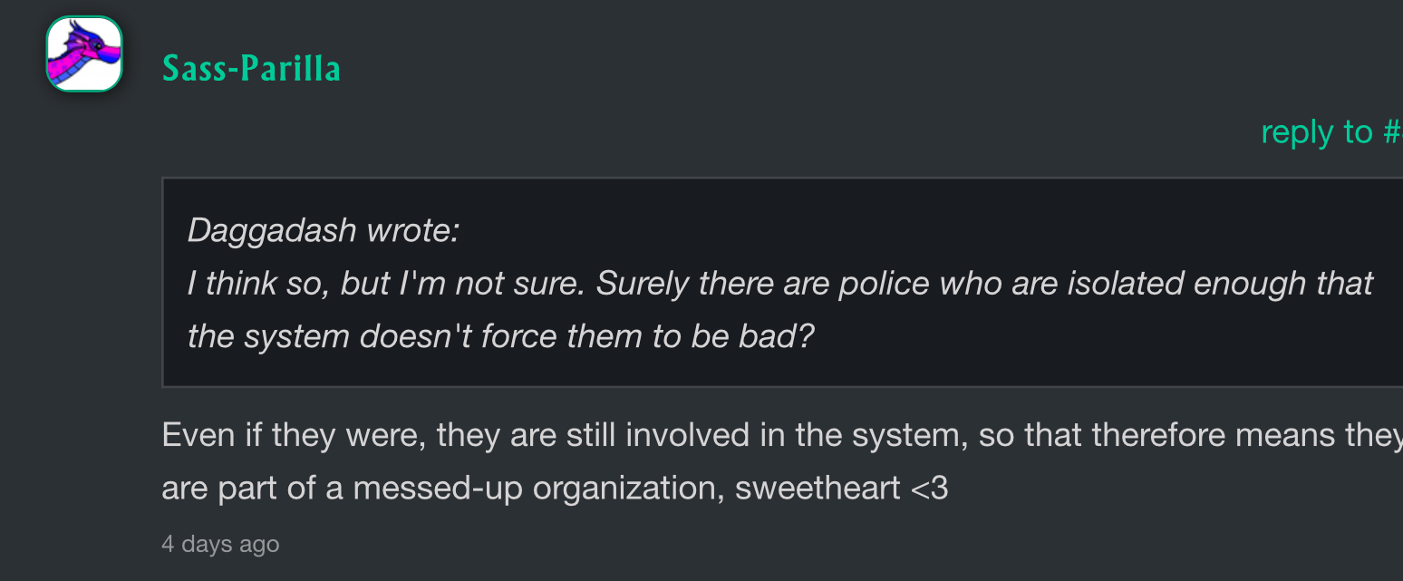Click the "<3" heart at the post's end
Viewport: 1403px width, 581px height.
pos(928,489)
